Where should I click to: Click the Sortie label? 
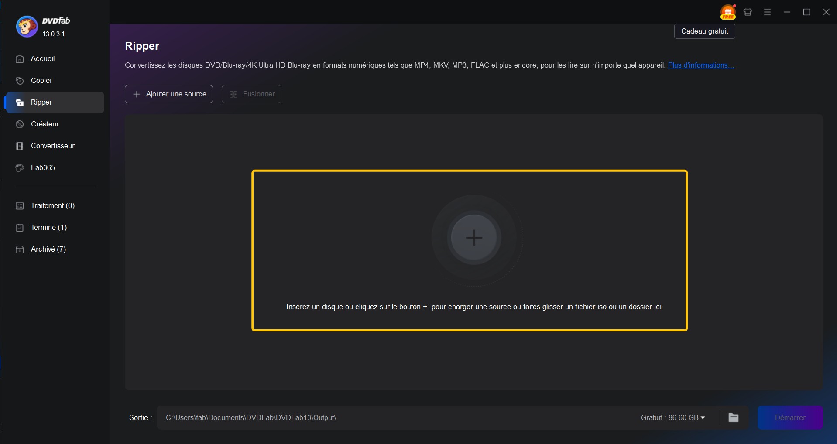[x=141, y=418]
